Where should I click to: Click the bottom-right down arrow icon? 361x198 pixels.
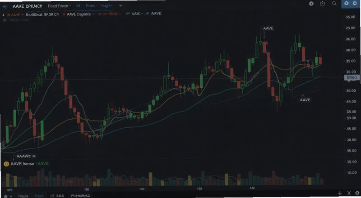pyautogui.click(x=340, y=193)
